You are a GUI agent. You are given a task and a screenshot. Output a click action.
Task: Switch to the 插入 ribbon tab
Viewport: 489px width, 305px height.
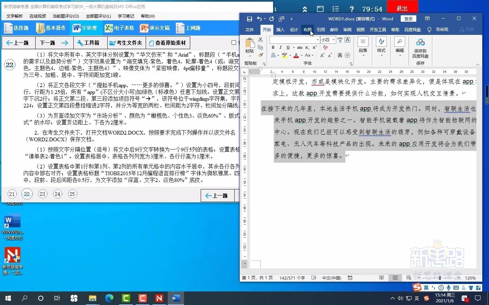point(280,30)
